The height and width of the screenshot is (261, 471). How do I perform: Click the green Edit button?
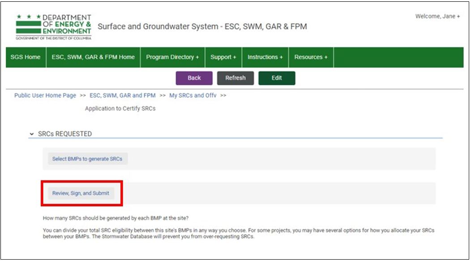click(x=276, y=78)
